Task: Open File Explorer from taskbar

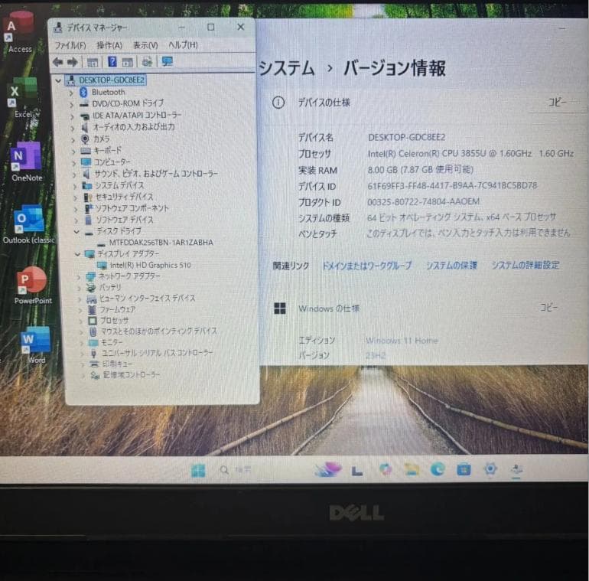Action: [412, 469]
